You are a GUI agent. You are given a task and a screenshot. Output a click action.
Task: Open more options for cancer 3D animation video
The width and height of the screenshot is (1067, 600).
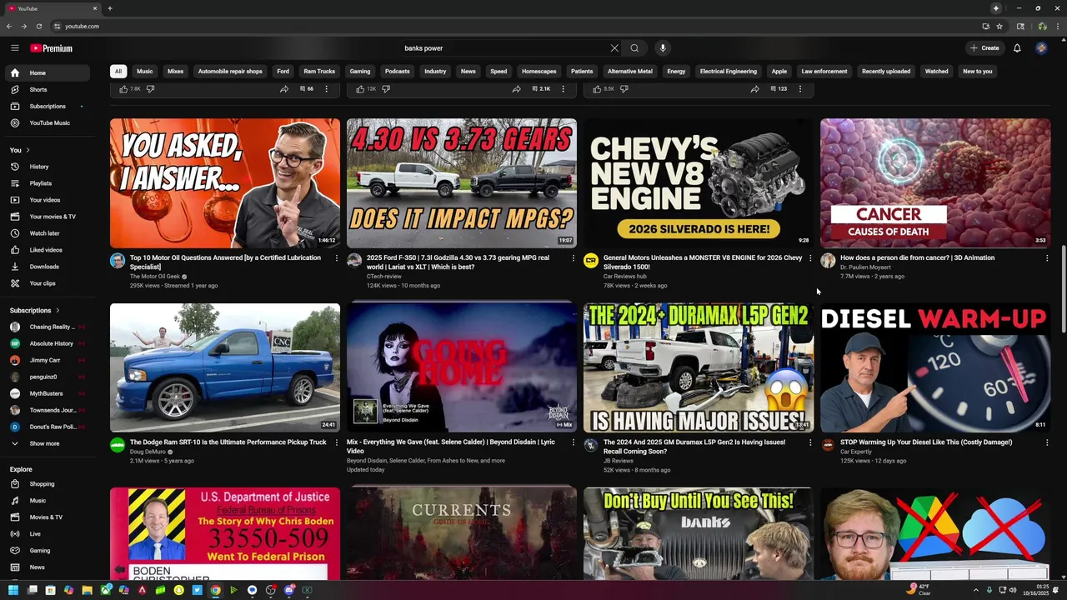(1047, 258)
